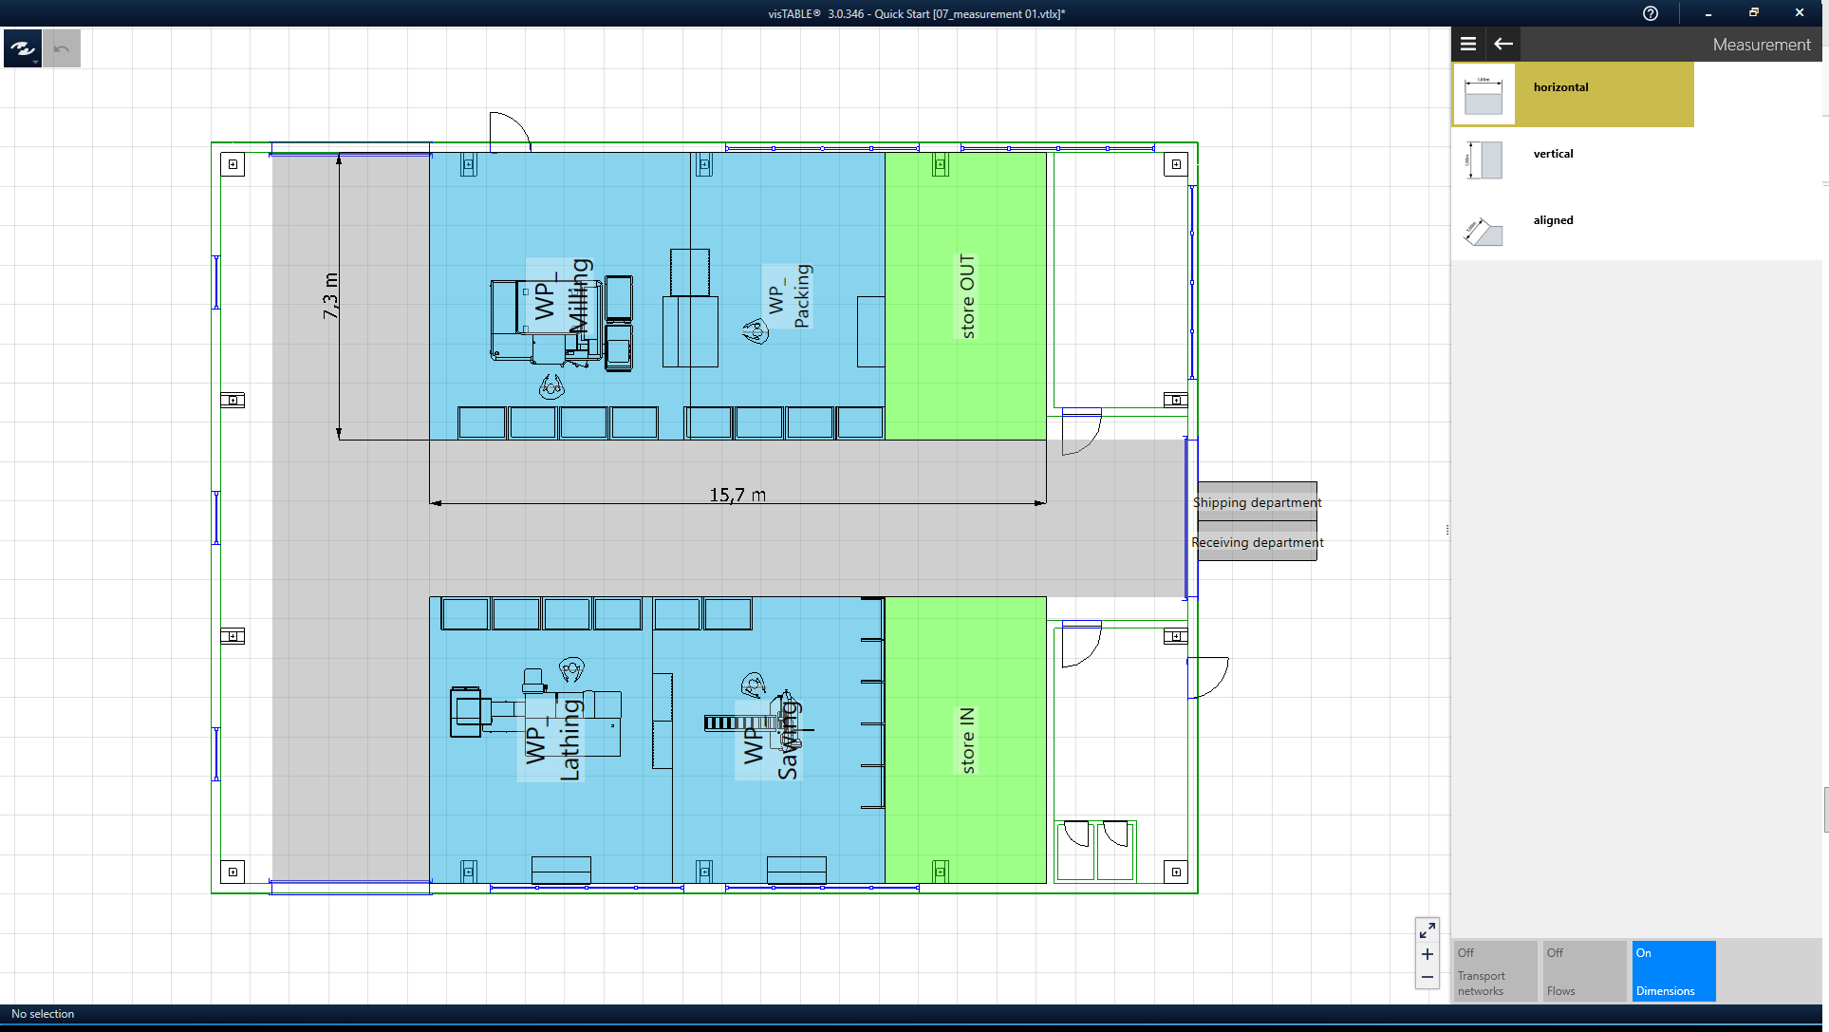Click the Receiving department block
Image resolution: width=1829 pixels, height=1032 pixels.
click(x=1257, y=542)
